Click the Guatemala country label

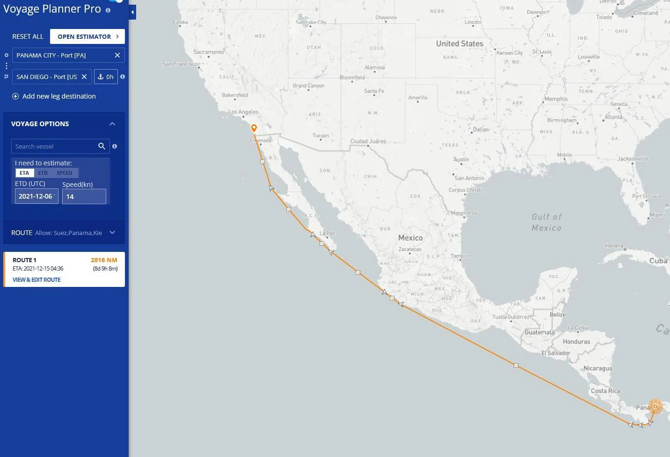pyautogui.click(x=539, y=333)
